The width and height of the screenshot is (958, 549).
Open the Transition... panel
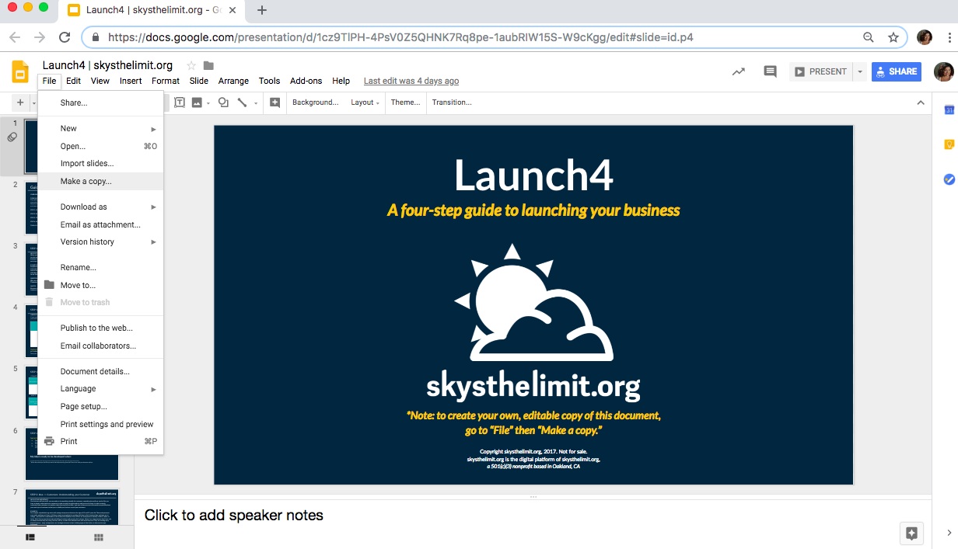(x=452, y=103)
